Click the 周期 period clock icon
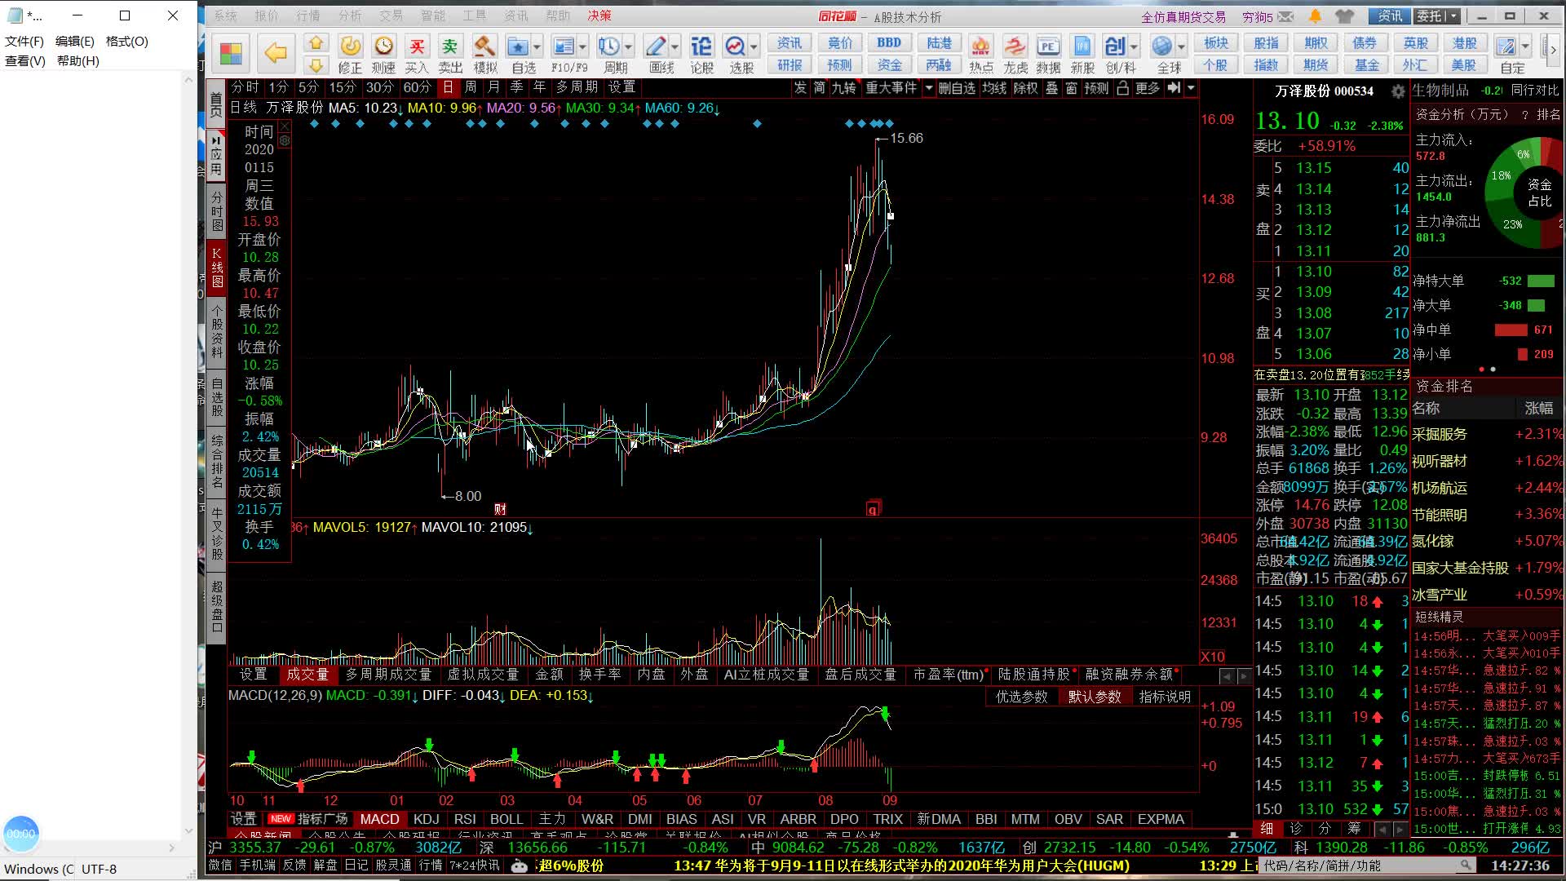Viewport: 1566px width, 881px height. tap(608, 47)
